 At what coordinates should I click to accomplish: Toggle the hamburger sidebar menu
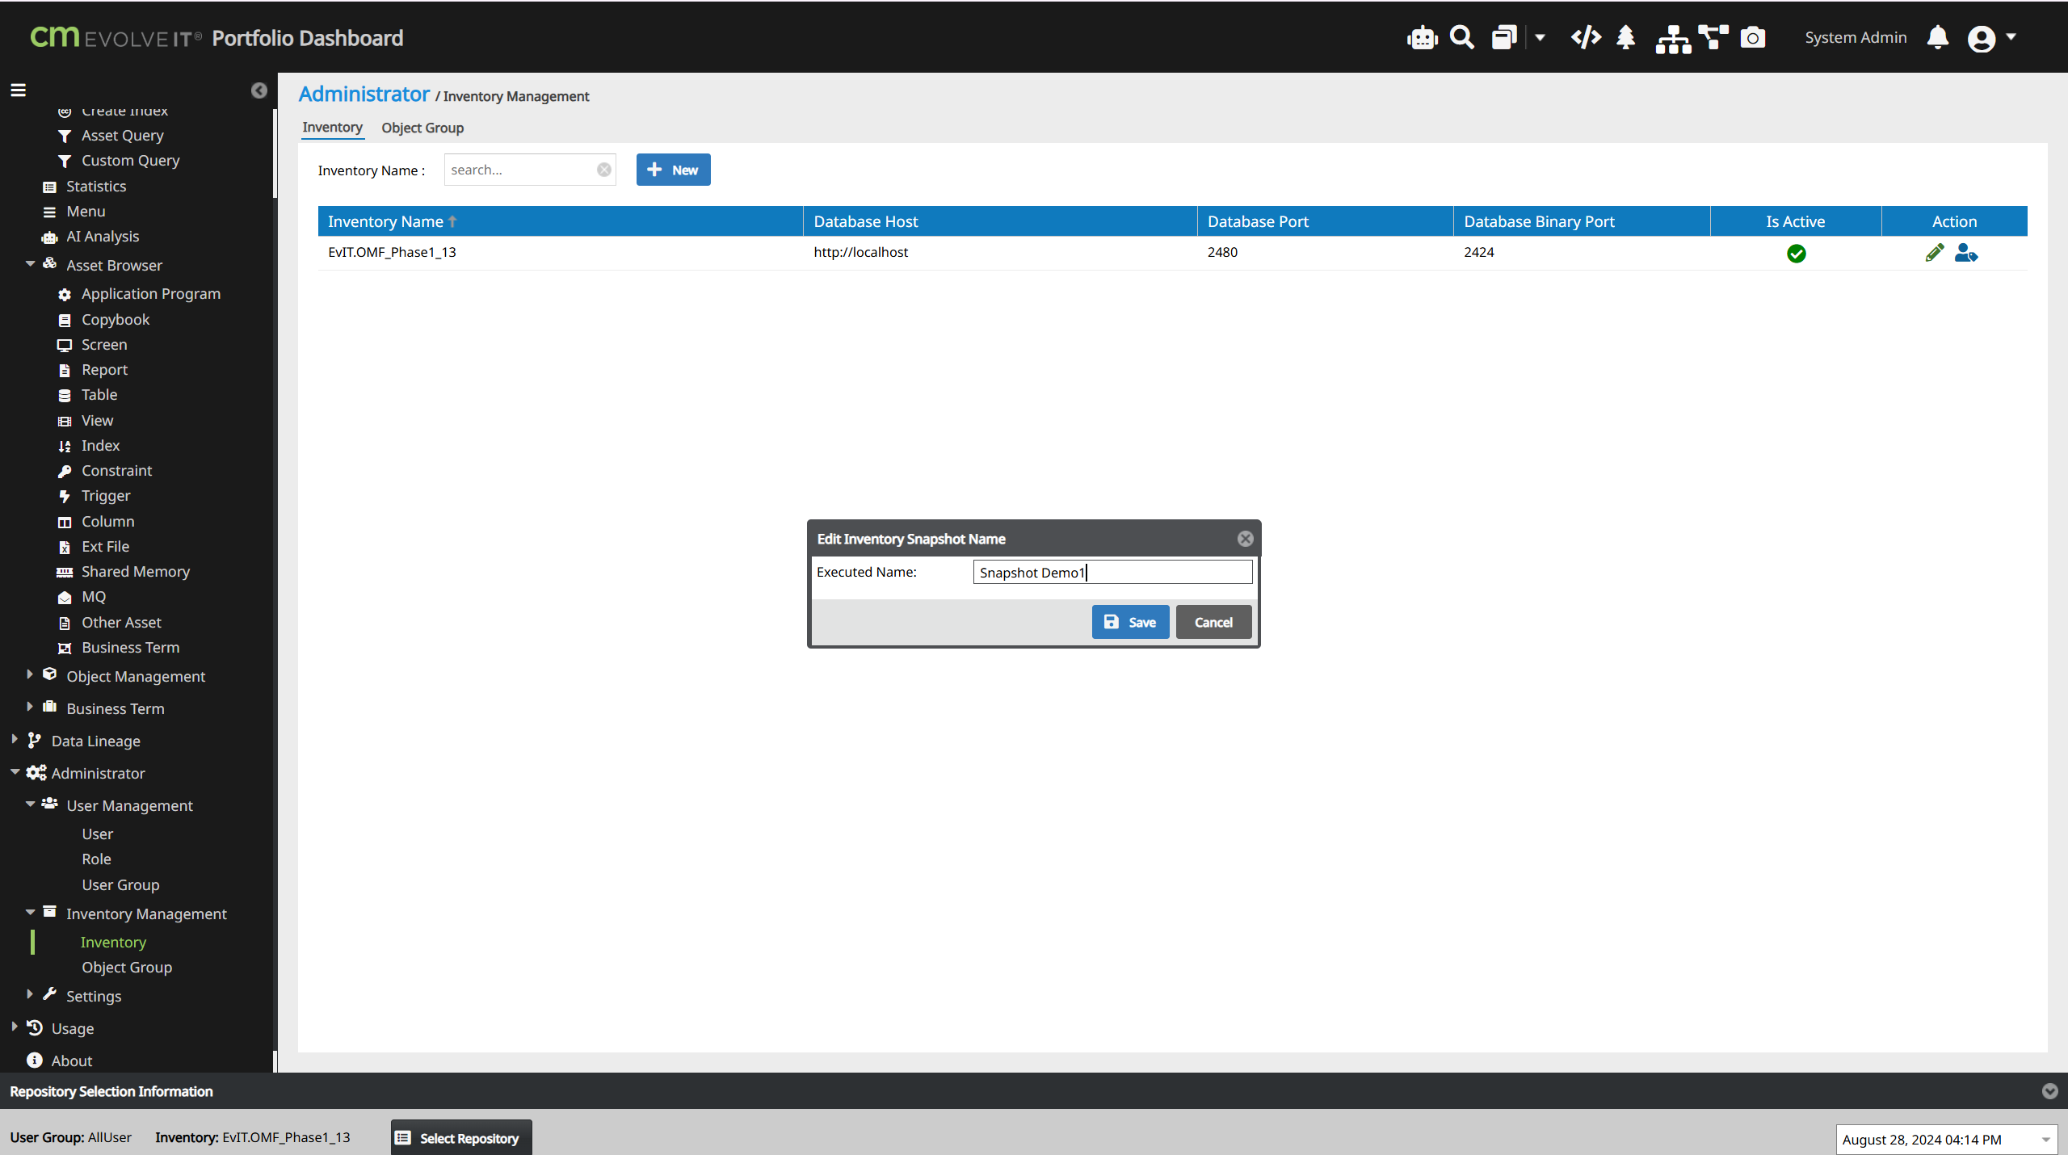(18, 90)
